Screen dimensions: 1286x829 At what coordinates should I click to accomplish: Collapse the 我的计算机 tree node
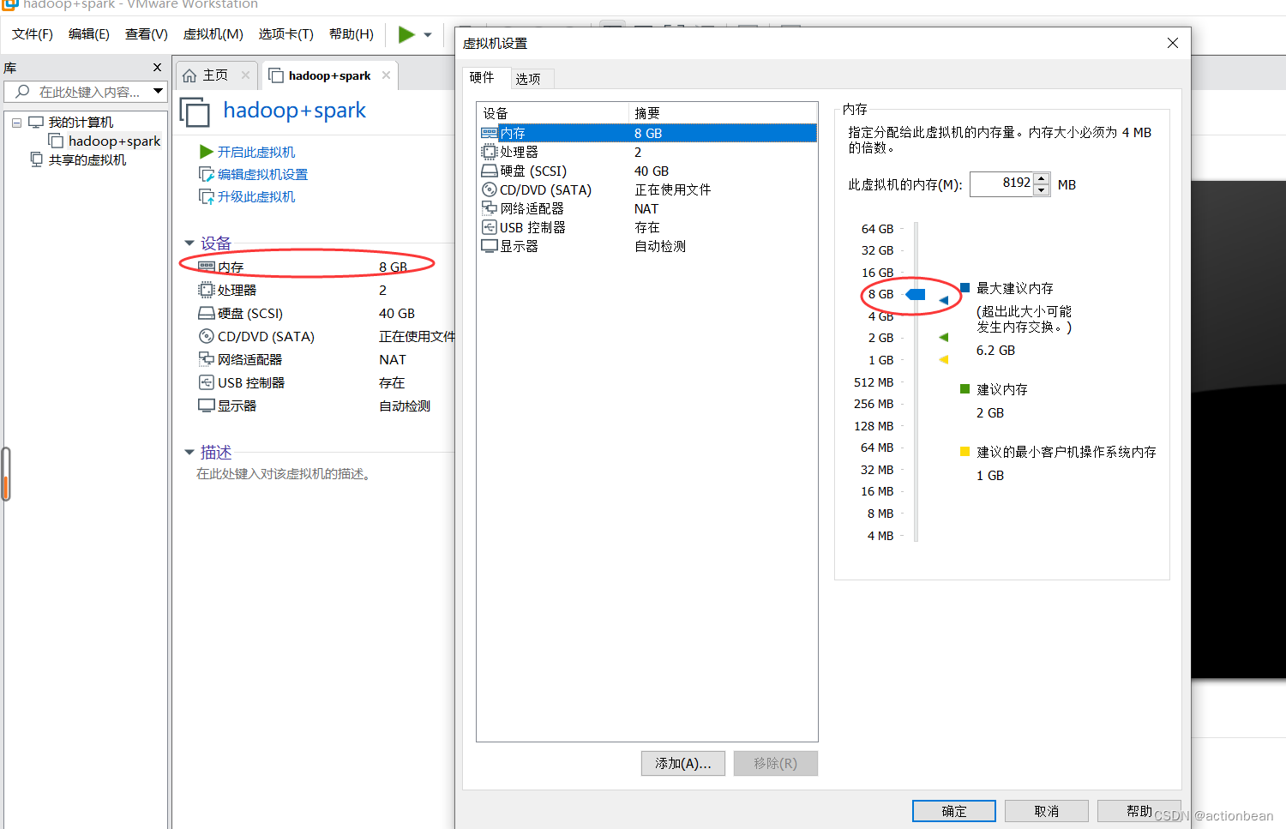pos(17,121)
